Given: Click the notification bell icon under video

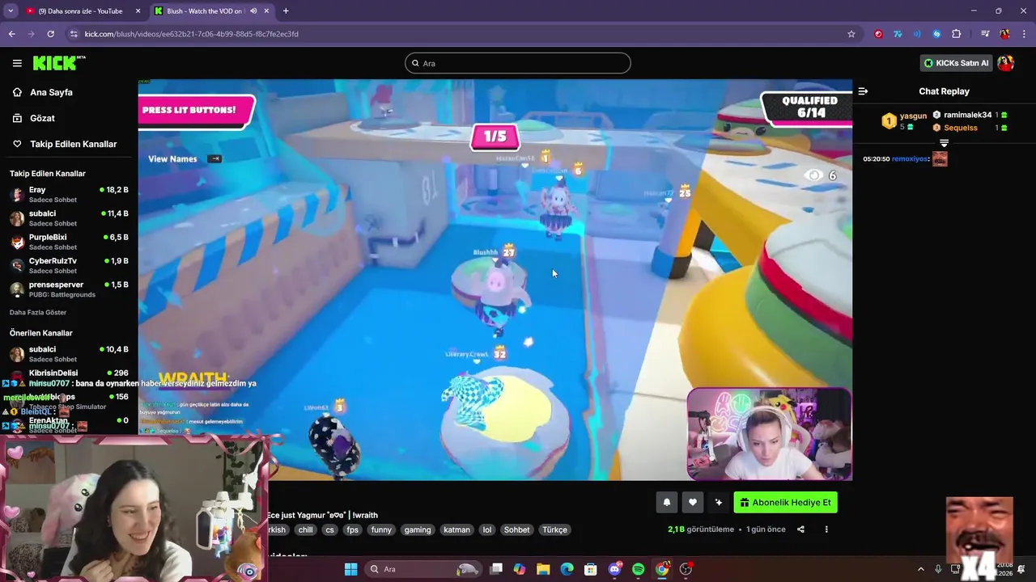Looking at the screenshot, I should pyautogui.click(x=667, y=502).
